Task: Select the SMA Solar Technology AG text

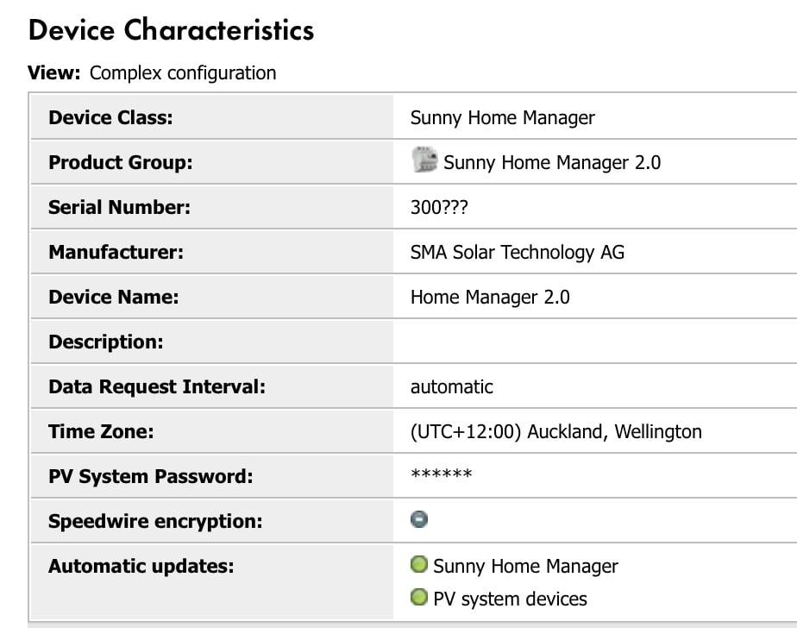Action: 518,252
